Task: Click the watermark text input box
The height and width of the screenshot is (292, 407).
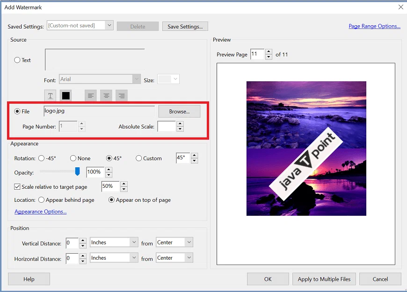Action: pyautogui.click(x=95, y=59)
